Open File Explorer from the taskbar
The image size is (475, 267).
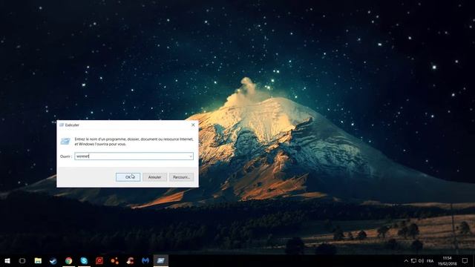point(38,260)
